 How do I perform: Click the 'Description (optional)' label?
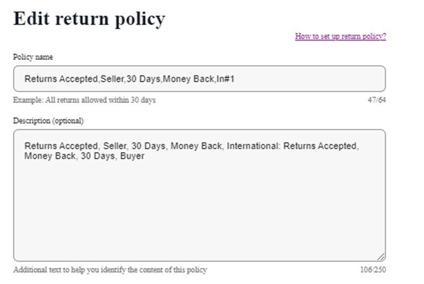click(x=48, y=121)
